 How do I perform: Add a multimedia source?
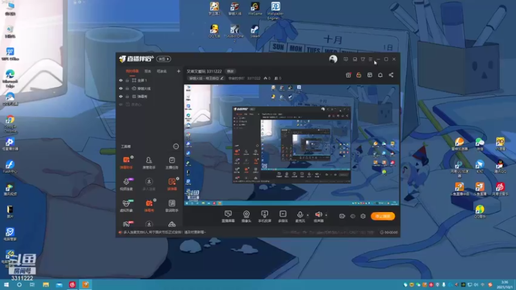click(x=283, y=217)
